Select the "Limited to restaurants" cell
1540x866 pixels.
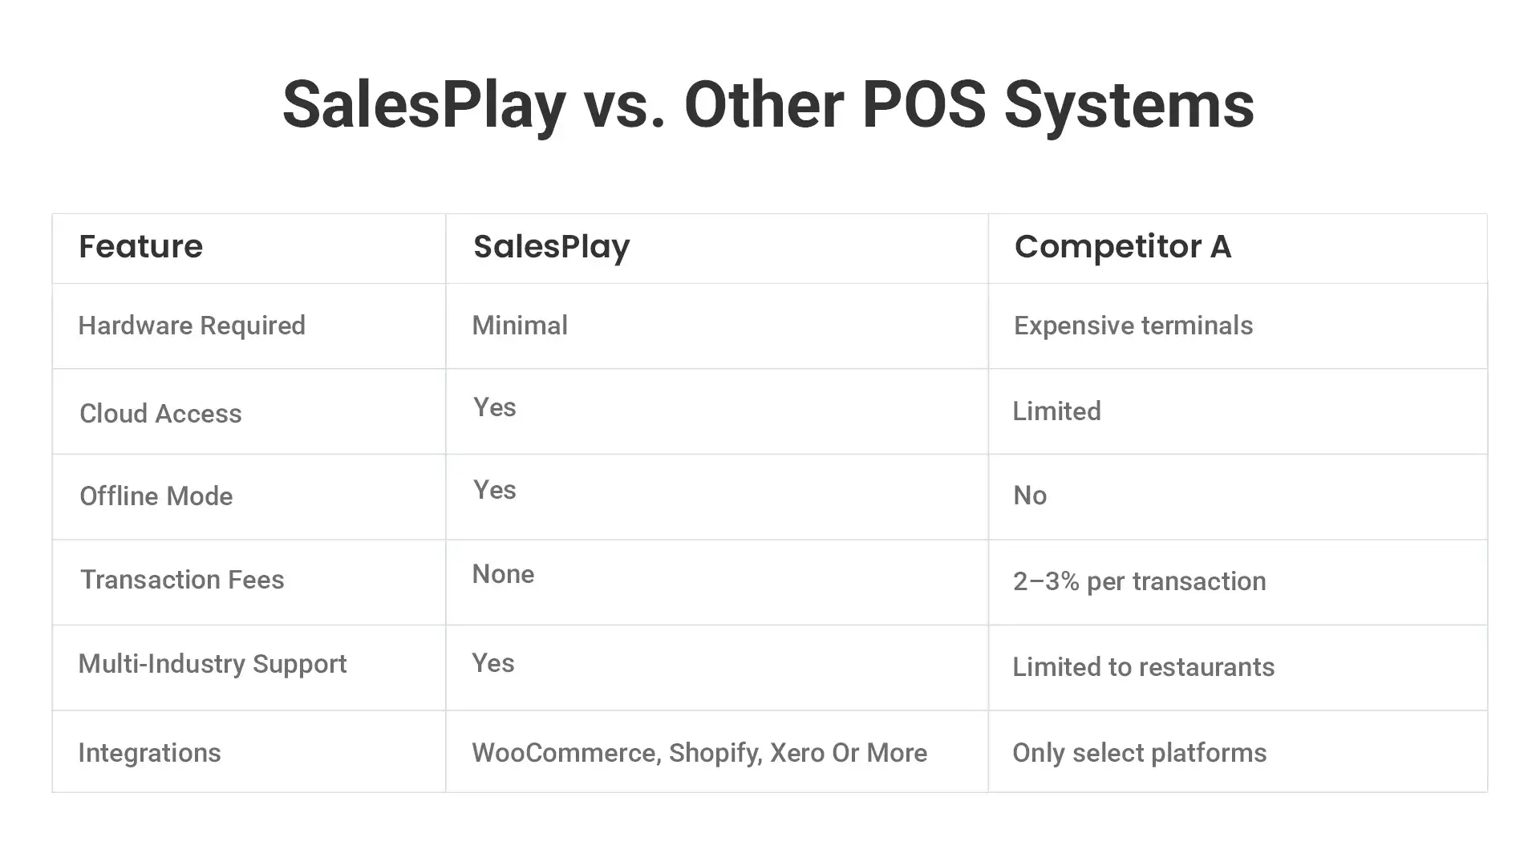[1143, 667]
